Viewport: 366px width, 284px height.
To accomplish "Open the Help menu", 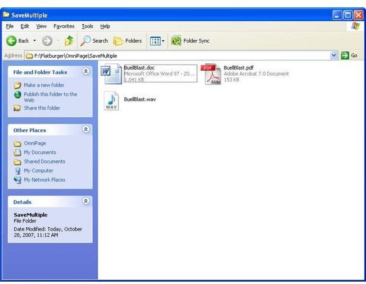I will click(106, 26).
